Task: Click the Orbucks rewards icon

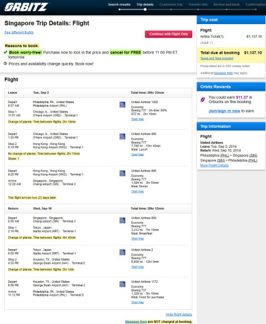Action: click(202, 100)
